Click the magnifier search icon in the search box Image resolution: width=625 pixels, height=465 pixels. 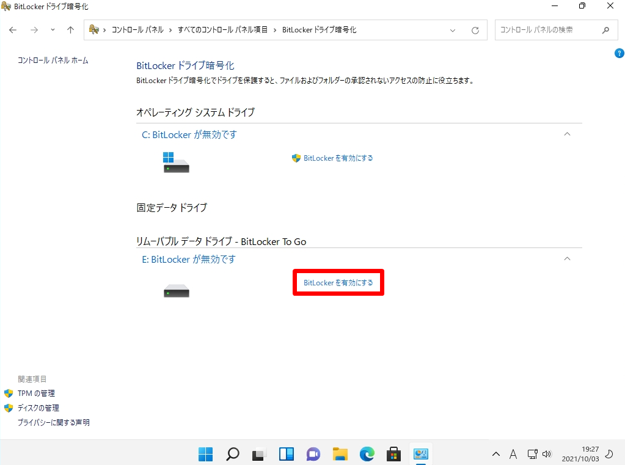(x=605, y=30)
